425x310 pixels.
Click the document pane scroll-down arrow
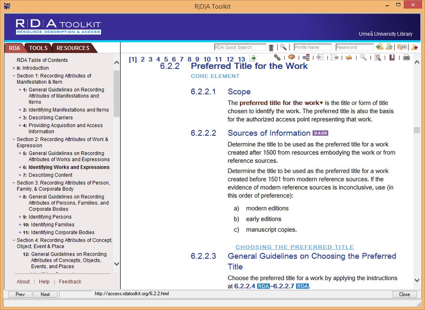417,280
